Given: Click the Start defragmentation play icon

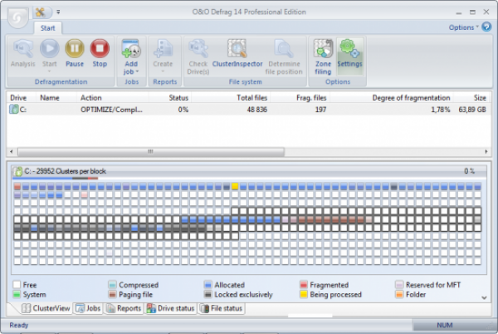Looking at the screenshot, I should 49,48.
